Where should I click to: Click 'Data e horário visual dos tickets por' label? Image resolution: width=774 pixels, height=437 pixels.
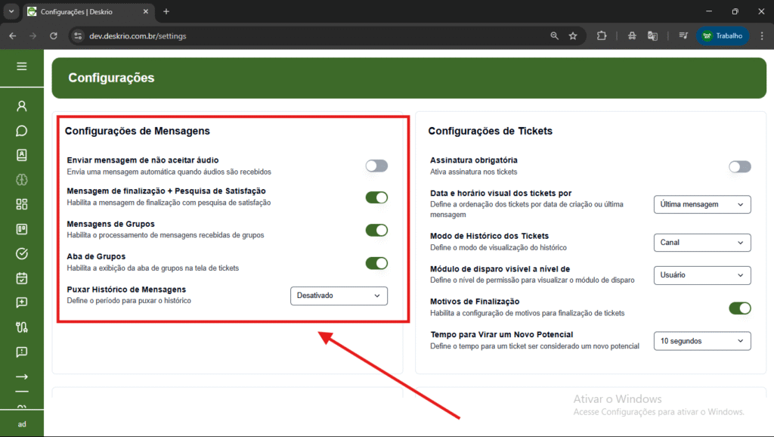pos(500,193)
